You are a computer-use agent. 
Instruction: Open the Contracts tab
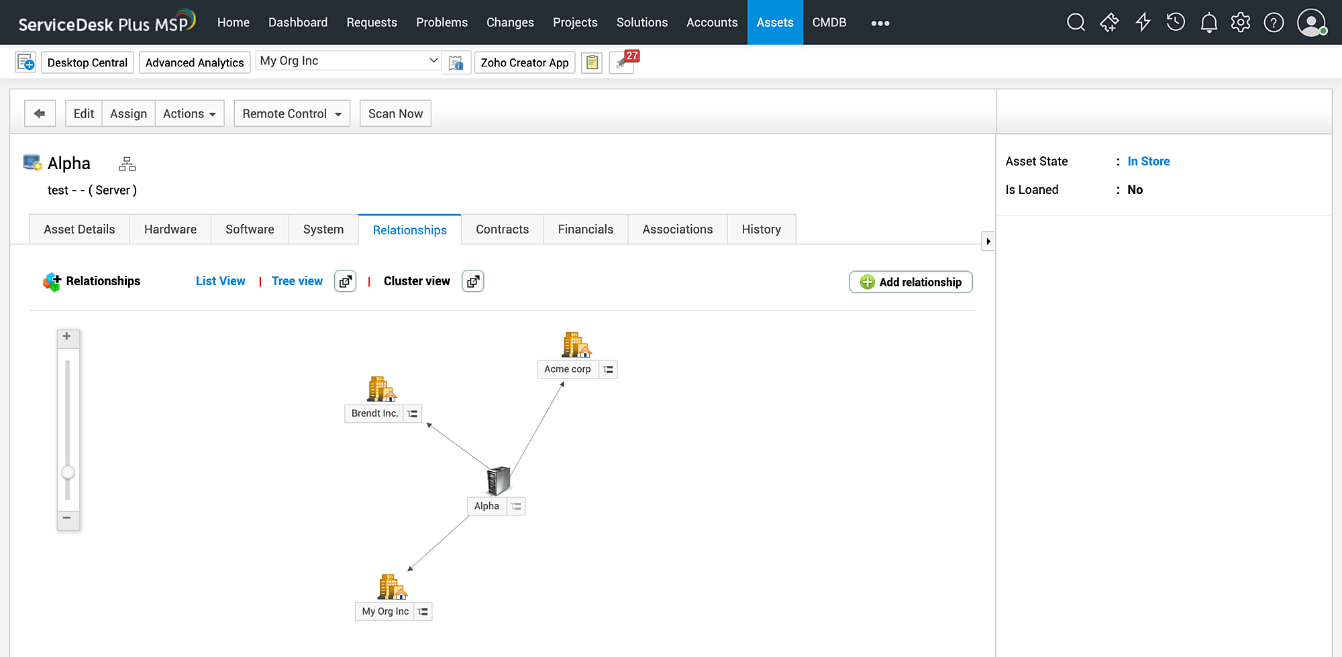(x=503, y=230)
